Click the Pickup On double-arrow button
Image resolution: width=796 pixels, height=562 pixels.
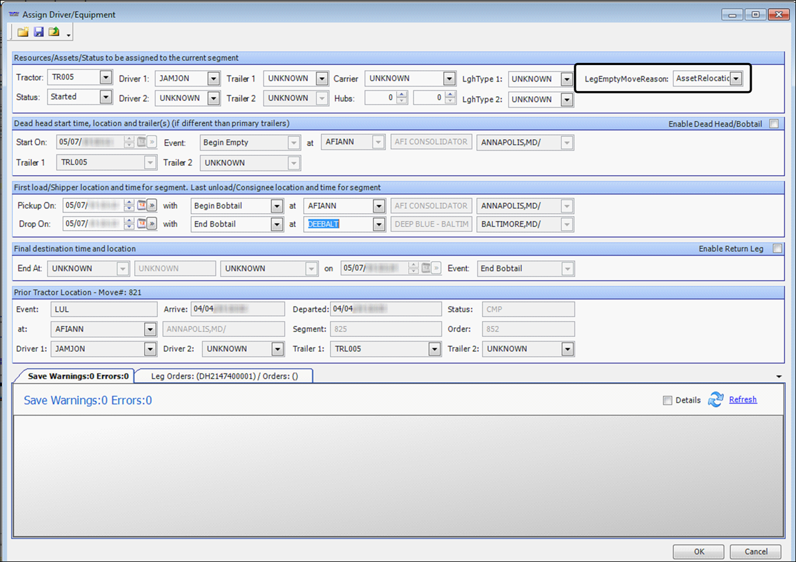pyautogui.click(x=152, y=206)
